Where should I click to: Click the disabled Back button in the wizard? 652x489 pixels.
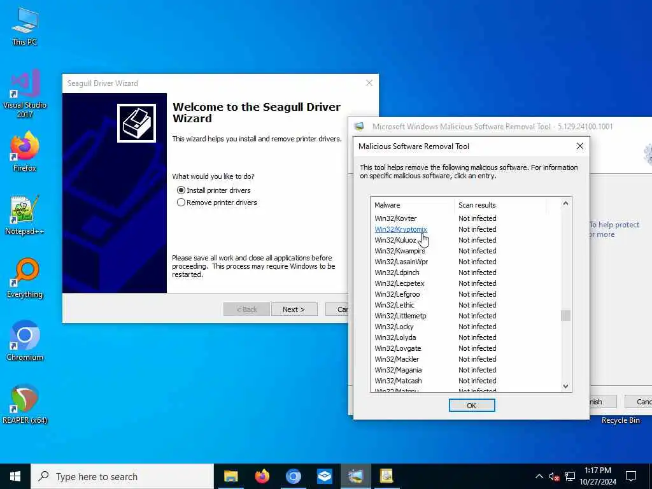click(x=246, y=309)
